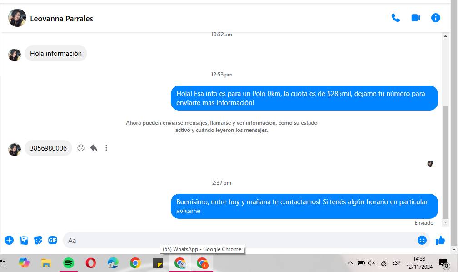Click the 2:37 pm timestamp
The image size is (458, 272).
(x=222, y=183)
